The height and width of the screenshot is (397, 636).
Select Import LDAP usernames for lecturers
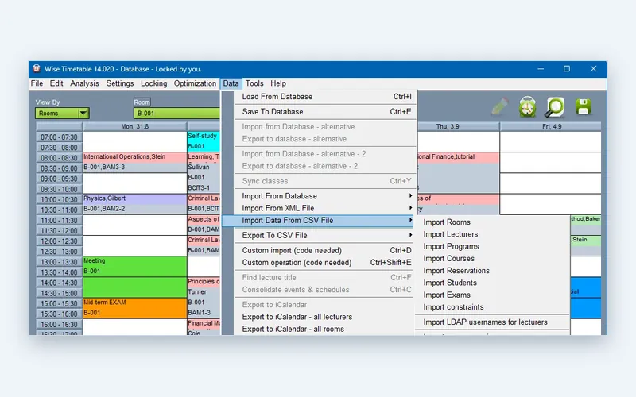(x=493, y=322)
